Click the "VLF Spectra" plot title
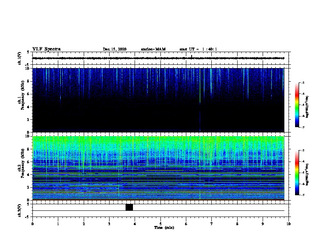The height and width of the screenshot is (251, 325). [x=46, y=49]
